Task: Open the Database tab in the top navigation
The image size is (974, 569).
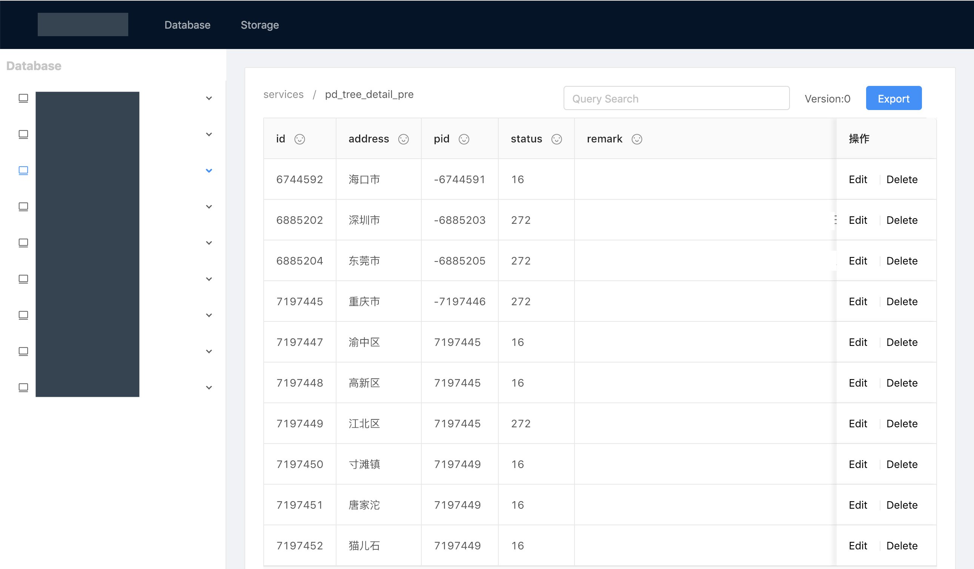Action: 187,25
